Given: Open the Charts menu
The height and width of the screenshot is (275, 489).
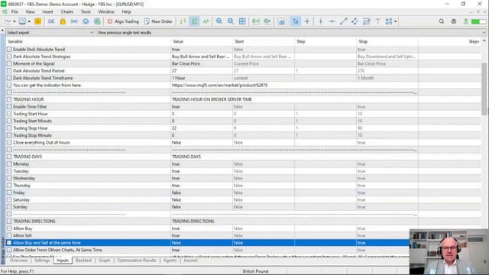Looking at the screenshot, I should (x=66, y=12).
